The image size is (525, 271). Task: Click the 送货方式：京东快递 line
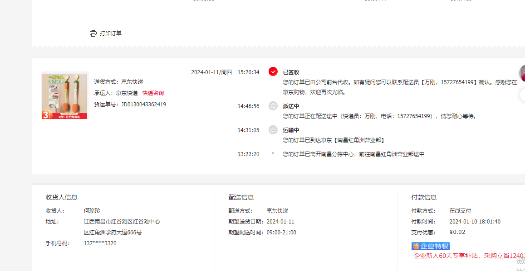tap(118, 82)
